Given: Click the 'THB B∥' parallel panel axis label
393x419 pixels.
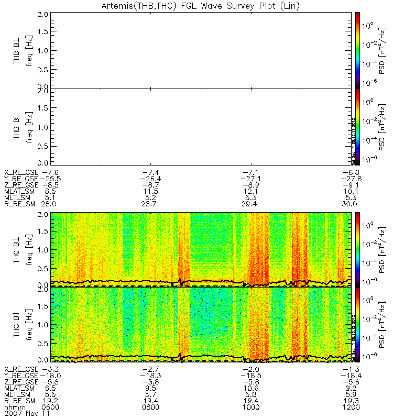Looking at the screenshot, I should click(x=17, y=127).
